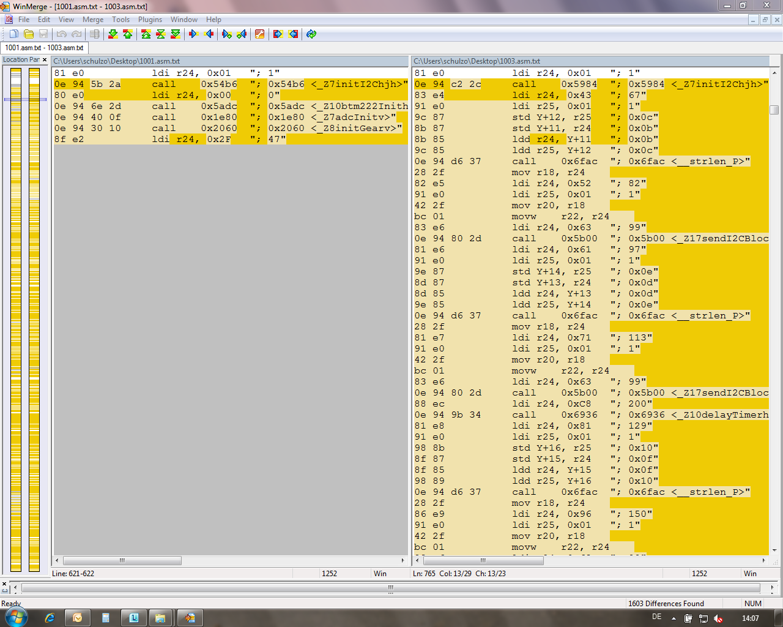
Task: Click the WinMerge document icon beside File
Action: tap(9, 20)
